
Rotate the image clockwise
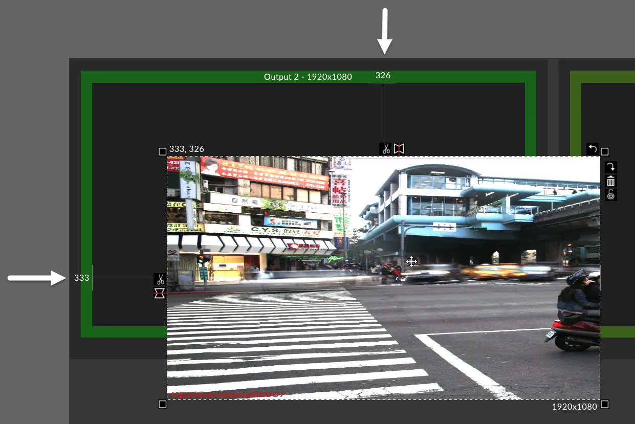tap(610, 166)
